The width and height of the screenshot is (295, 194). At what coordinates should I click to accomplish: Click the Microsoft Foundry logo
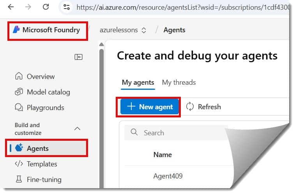[16, 30]
